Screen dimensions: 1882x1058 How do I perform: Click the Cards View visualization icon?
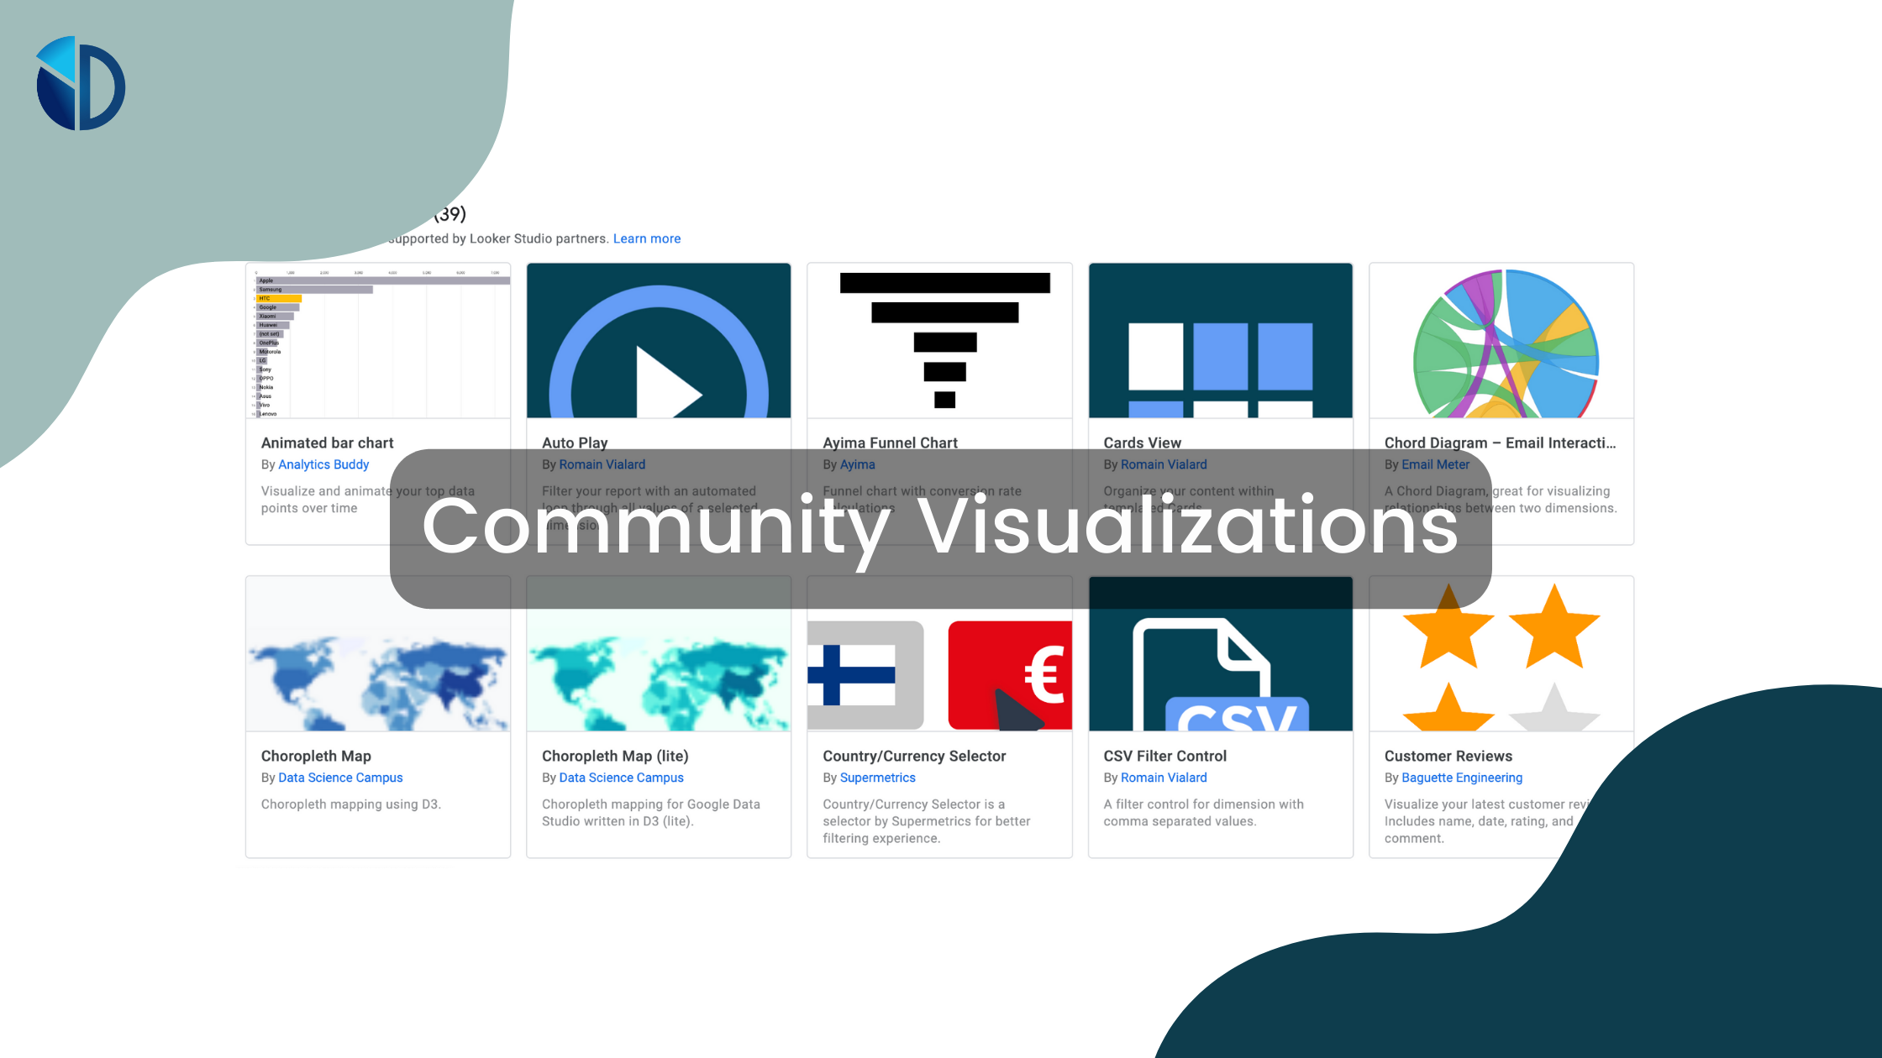[1220, 343]
